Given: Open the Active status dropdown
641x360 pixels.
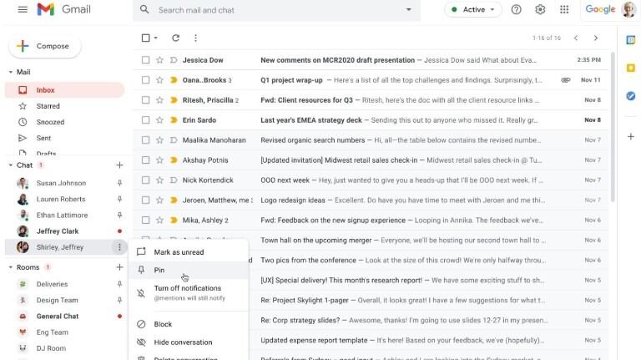Looking at the screenshot, I should 473,9.
